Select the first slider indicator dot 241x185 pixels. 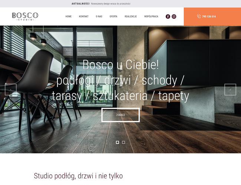(x=118, y=142)
